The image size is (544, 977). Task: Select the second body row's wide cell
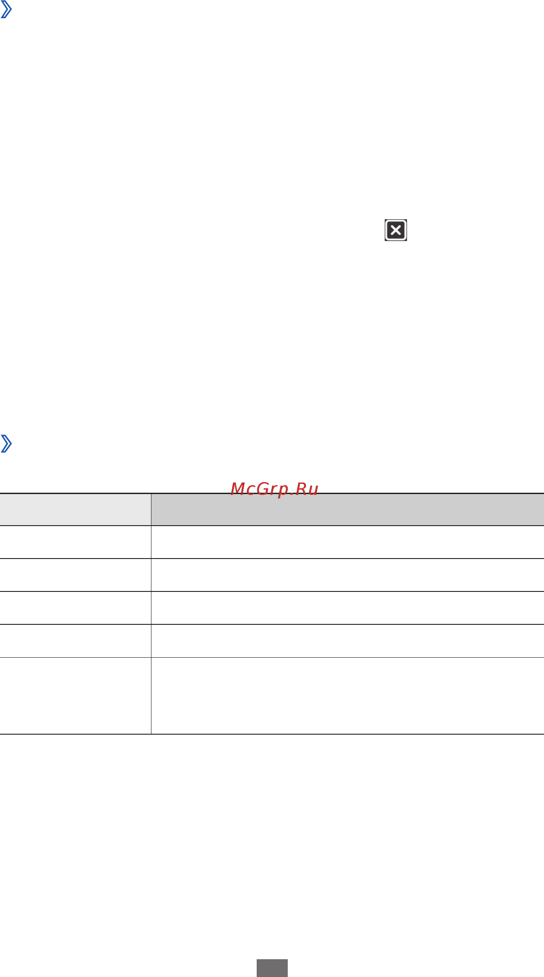point(348,575)
